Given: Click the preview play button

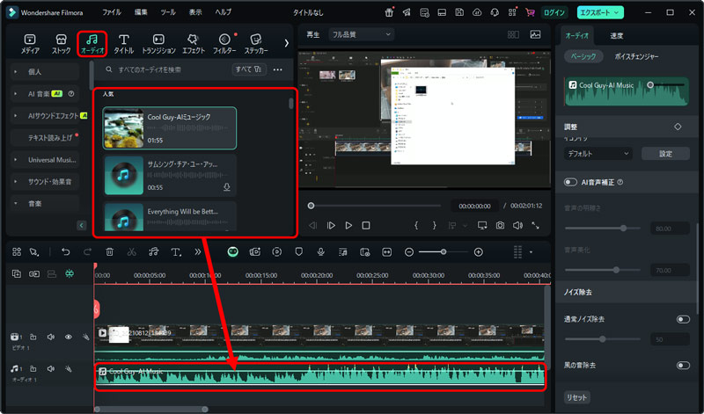Looking at the screenshot, I should click(x=348, y=225).
